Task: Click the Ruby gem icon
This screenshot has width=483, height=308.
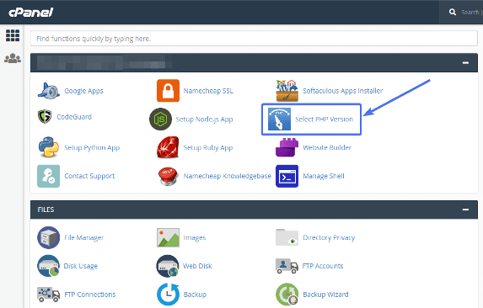Action: coord(168,147)
